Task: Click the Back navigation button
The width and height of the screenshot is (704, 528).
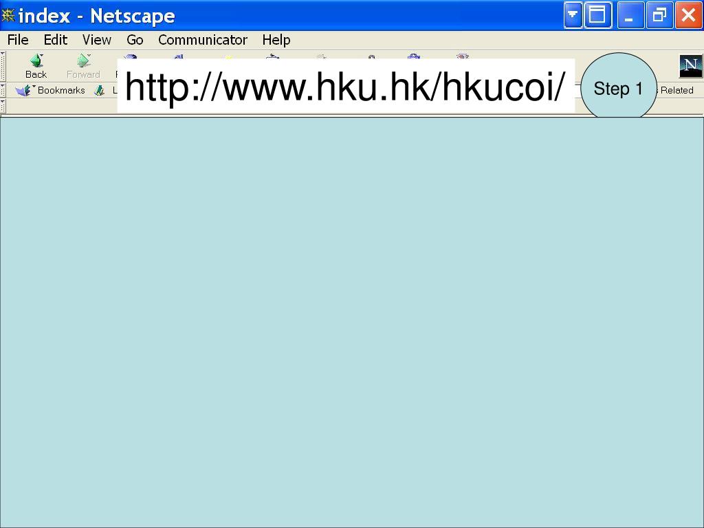Action: [x=36, y=66]
